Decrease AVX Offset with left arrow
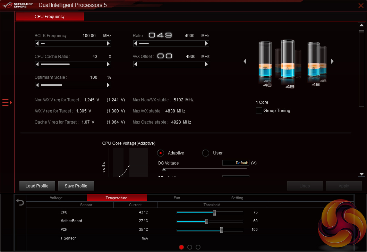 point(135,64)
